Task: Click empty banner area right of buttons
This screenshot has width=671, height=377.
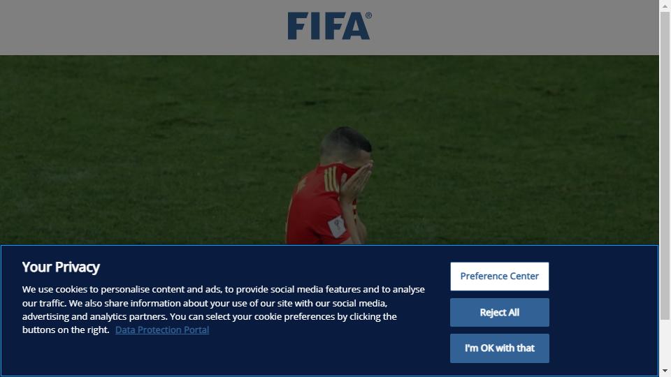Action: pyautogui.click(x=603, y=311)
